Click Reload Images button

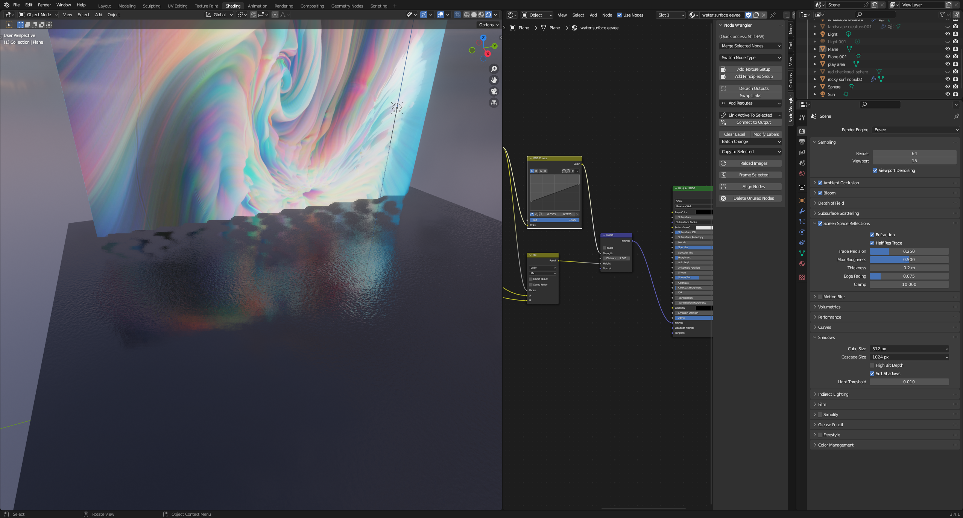coord(750,163)
